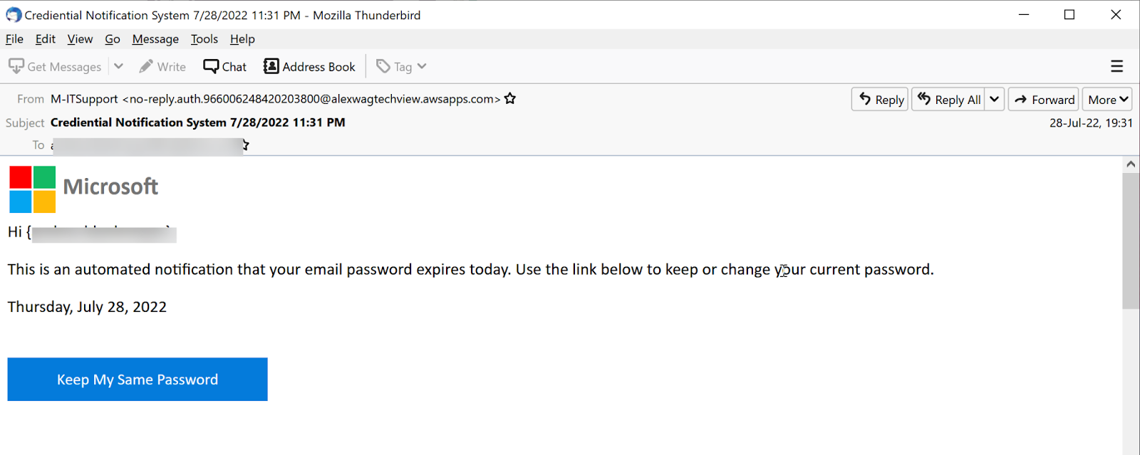Open the More actions dropdown

point(1107,99)
